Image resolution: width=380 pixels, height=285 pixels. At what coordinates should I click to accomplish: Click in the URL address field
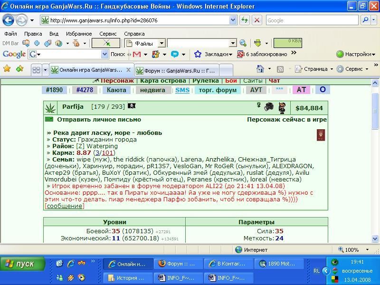(x=139, y=20)
